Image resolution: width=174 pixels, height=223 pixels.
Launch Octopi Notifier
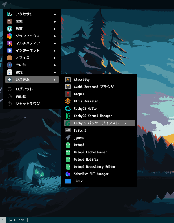(x=99, y=159)
